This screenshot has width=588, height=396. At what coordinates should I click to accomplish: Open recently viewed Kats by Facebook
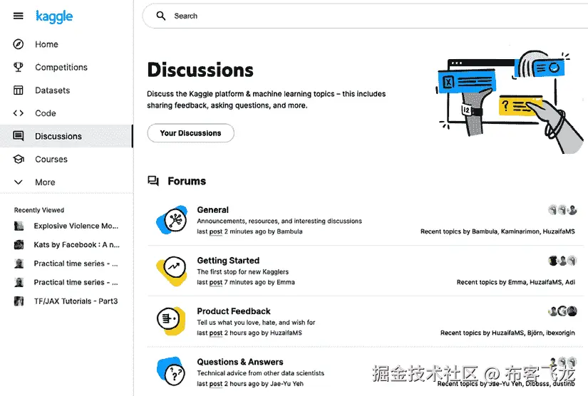coord(76,244)
